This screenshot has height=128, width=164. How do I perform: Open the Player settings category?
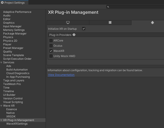point(7,44)
